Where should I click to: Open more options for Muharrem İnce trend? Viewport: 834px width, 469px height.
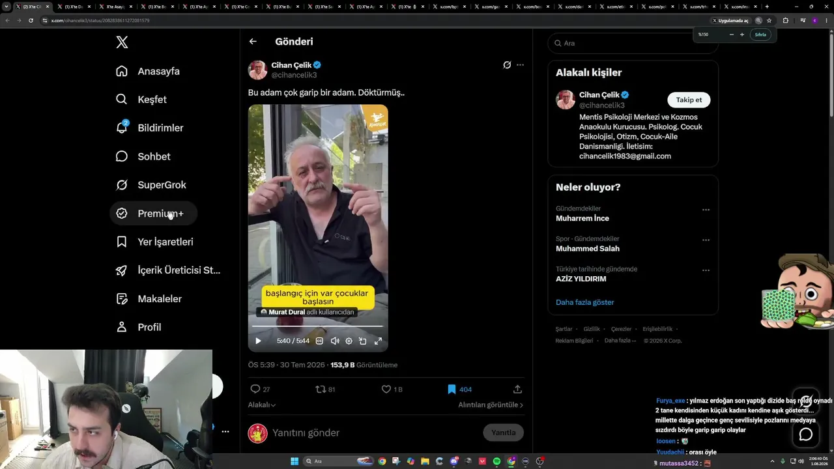706,210
